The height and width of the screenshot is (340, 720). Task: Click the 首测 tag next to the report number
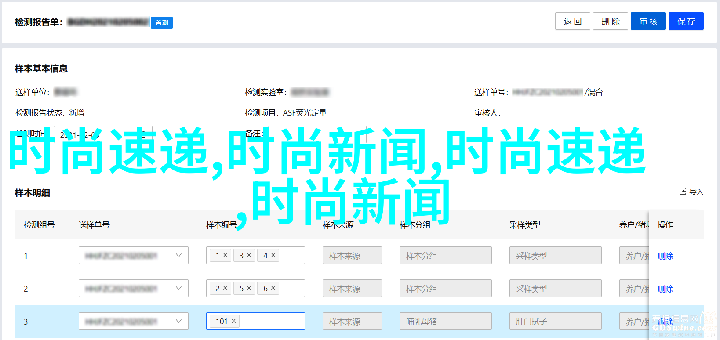click(162, 22)
